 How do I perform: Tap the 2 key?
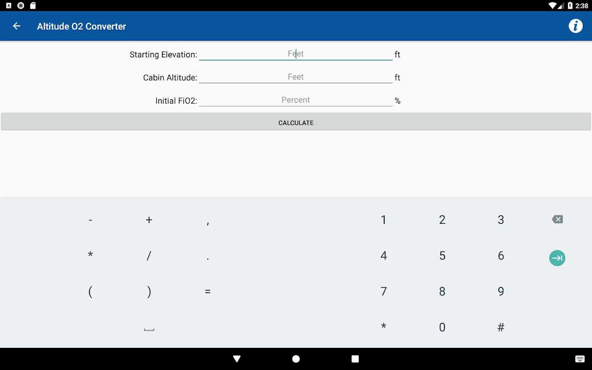tap(442, 220)
